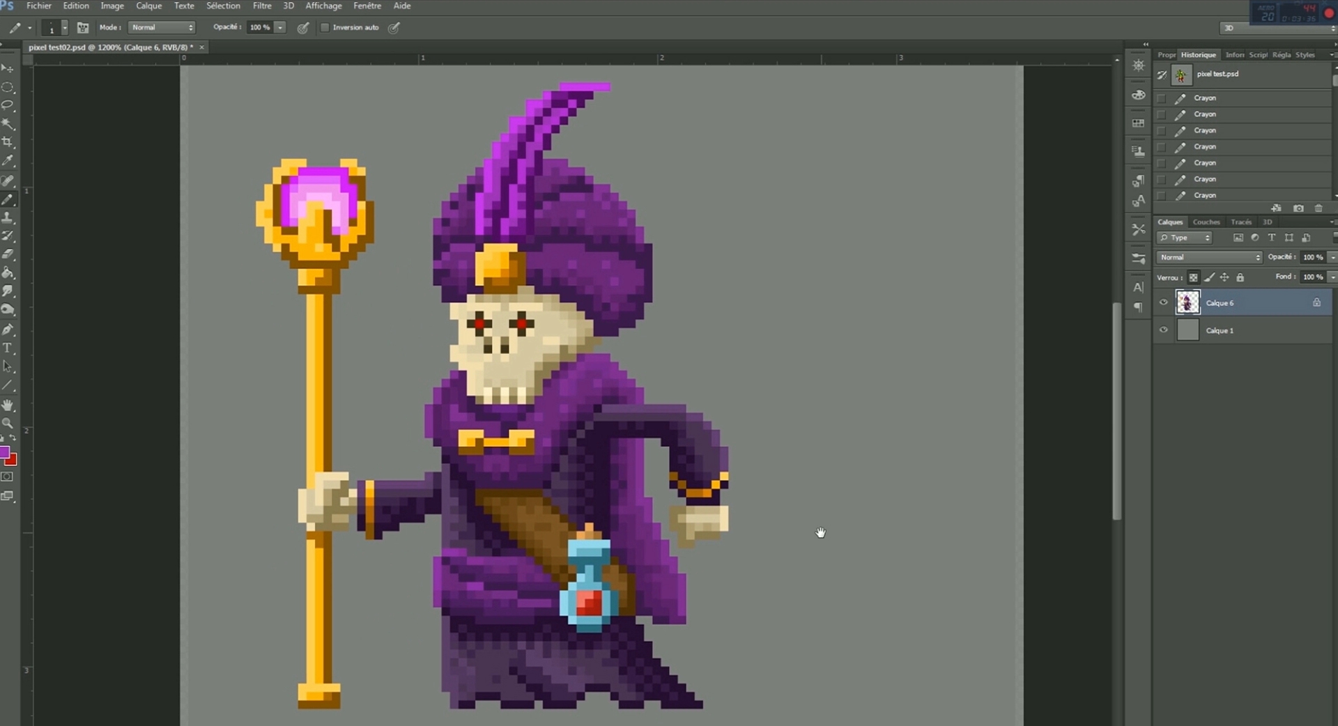Select the Sponge tool
Screen dimensions: 1338x726
(x=8, y=309)
